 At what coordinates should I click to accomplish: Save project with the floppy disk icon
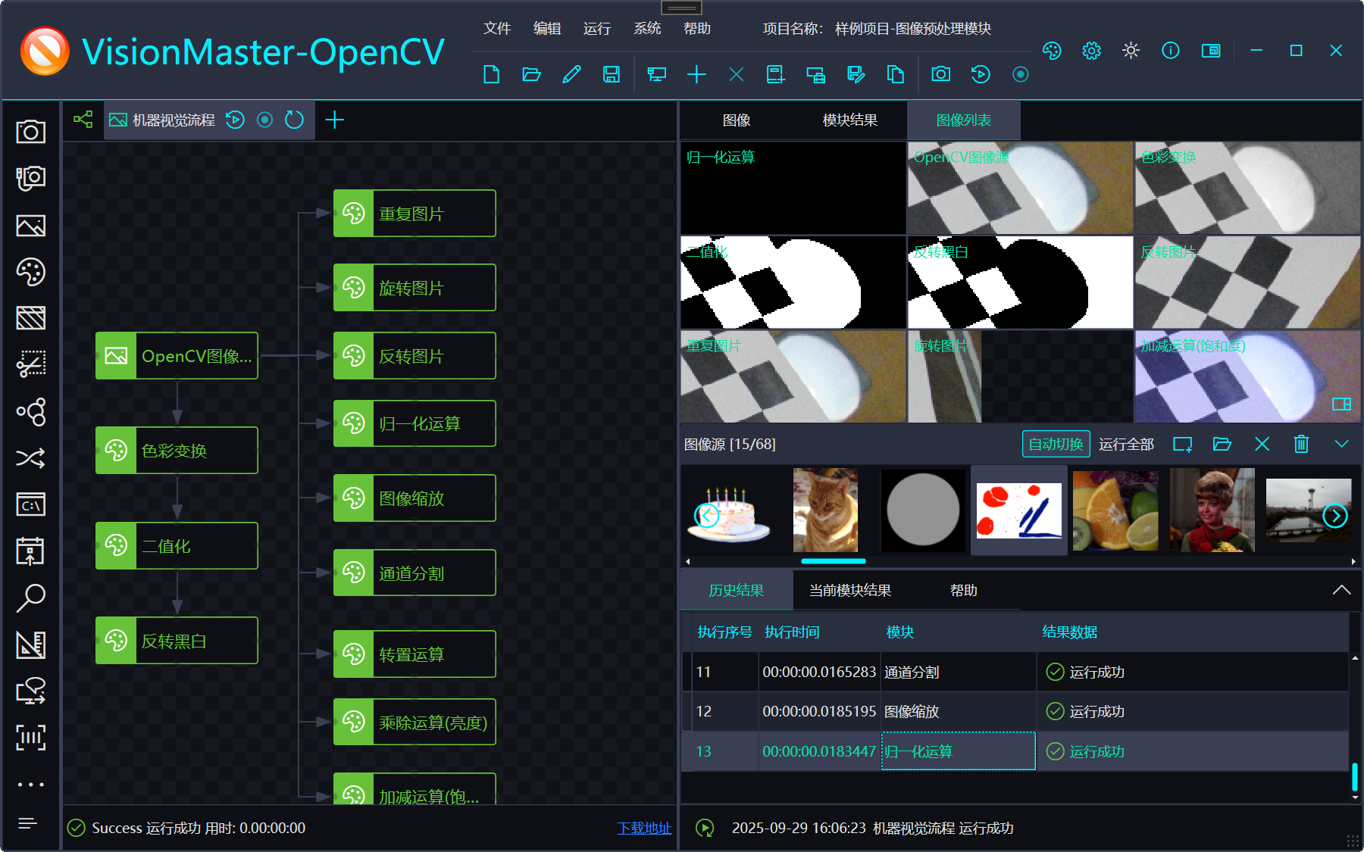(x=611, y=74)
